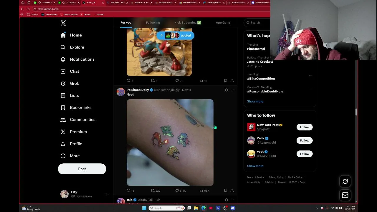The width and height of the screenshot is (377, 212).
Task: Switch to speculum search browser tab
Action: click(x=117, y=3)
